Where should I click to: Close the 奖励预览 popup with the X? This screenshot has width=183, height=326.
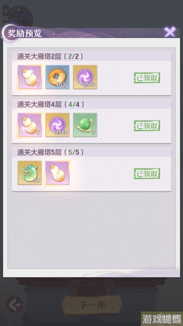tap(170, 32)
